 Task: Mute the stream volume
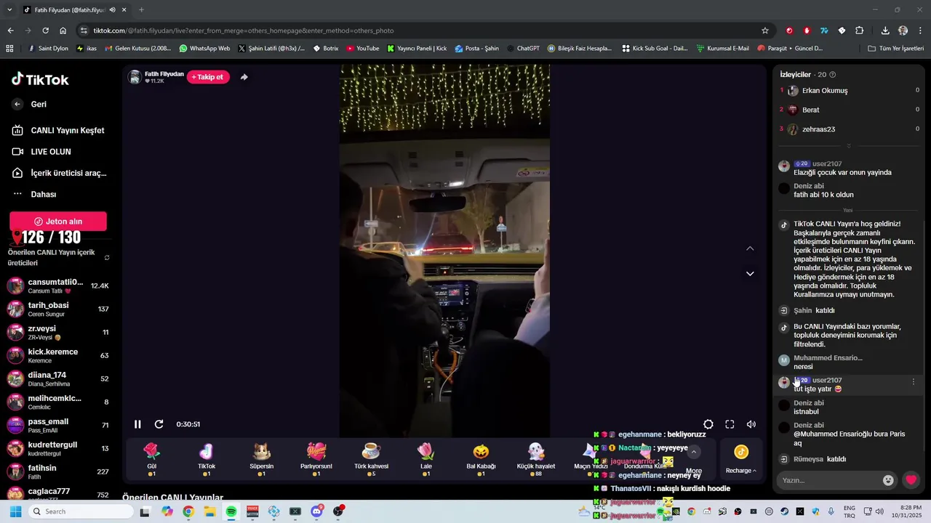click(751, 424)
